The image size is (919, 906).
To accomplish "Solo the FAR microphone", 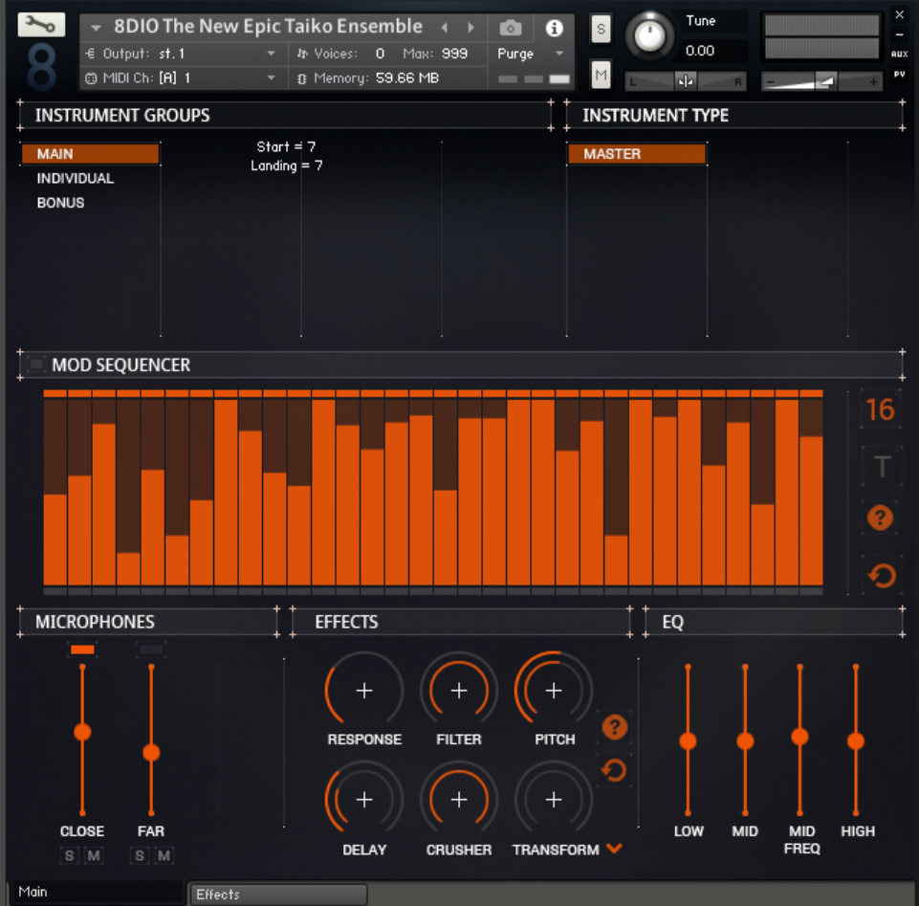I will [x=140, y=855].
